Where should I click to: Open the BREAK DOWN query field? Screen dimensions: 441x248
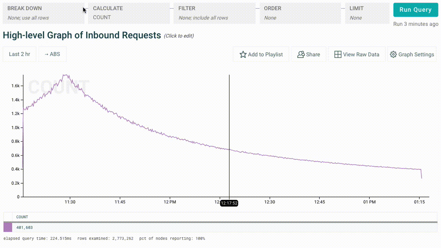pyautogui.click(x=43, y=13)
